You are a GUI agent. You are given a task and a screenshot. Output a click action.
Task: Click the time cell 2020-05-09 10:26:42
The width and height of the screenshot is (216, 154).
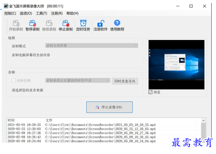pos(24,137)
